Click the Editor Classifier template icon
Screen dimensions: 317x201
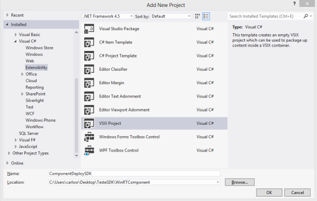pyautogui.click(x=89, y=69)
